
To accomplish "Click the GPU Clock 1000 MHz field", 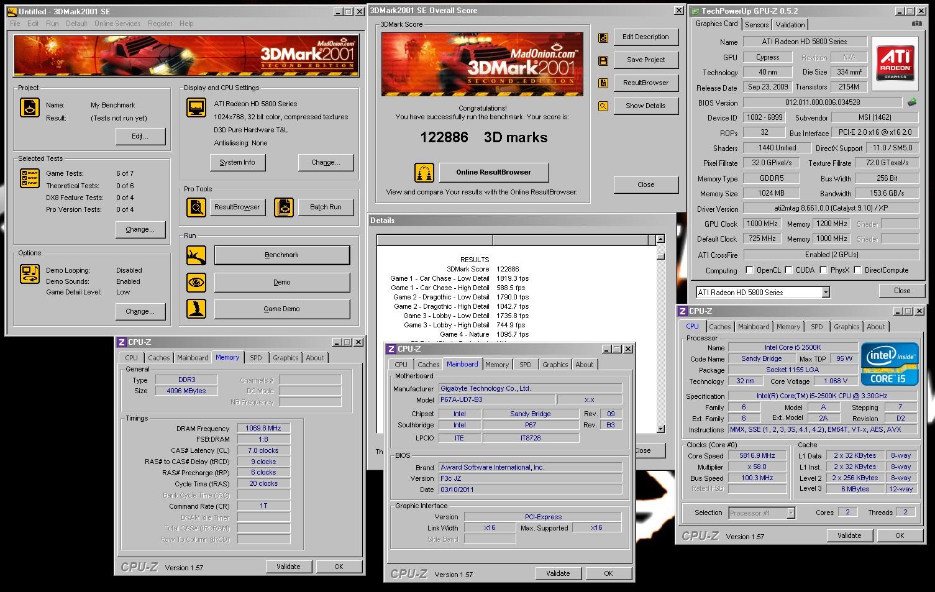I will click(x=762, y=224).
